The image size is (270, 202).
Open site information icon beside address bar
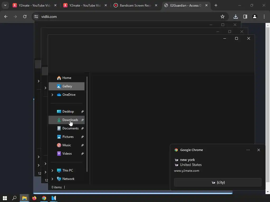coord(36,17)
